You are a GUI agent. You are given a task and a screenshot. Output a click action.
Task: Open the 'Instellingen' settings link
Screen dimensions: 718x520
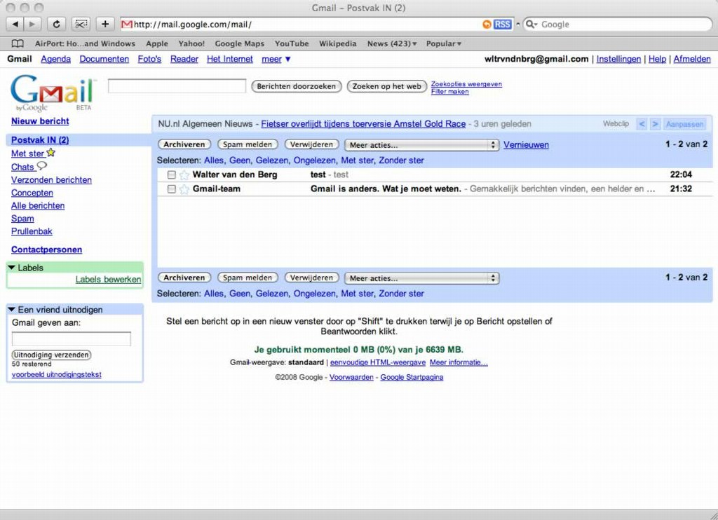click(x=618, y=59)
